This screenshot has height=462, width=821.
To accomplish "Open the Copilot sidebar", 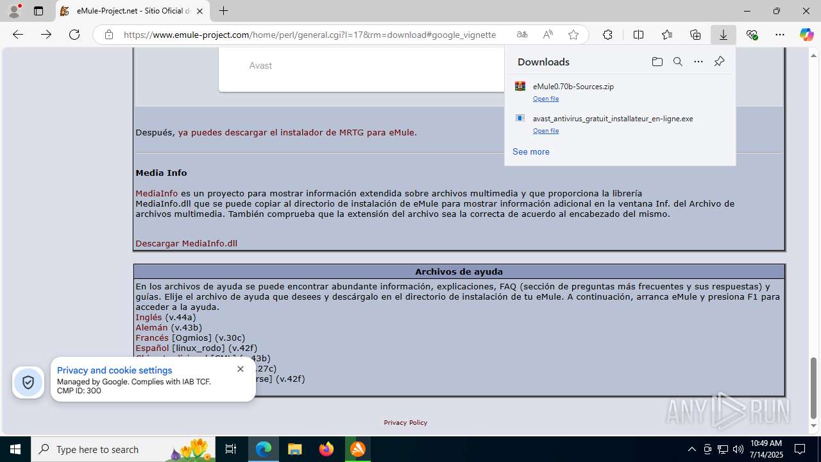I will point(806,35).
